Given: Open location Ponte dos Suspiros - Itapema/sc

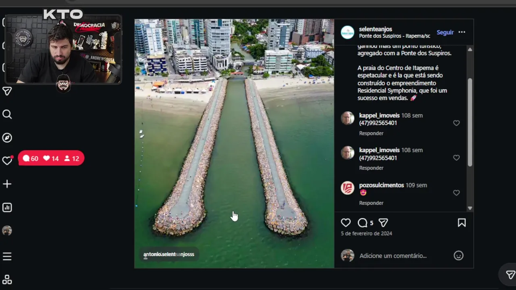Looking at the screenshot, I should point(395,36).
